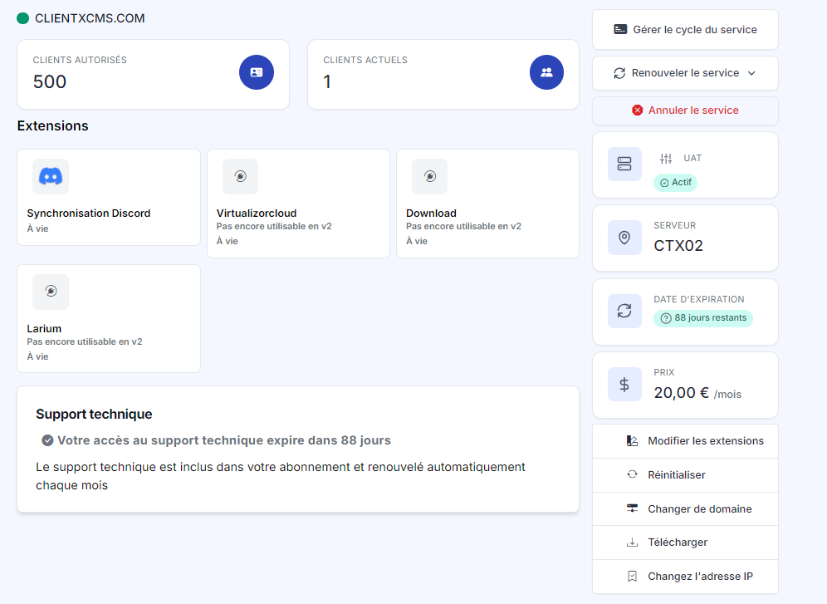Click the server location pin icon
827x604 pixels.
[x=624, y=238]
